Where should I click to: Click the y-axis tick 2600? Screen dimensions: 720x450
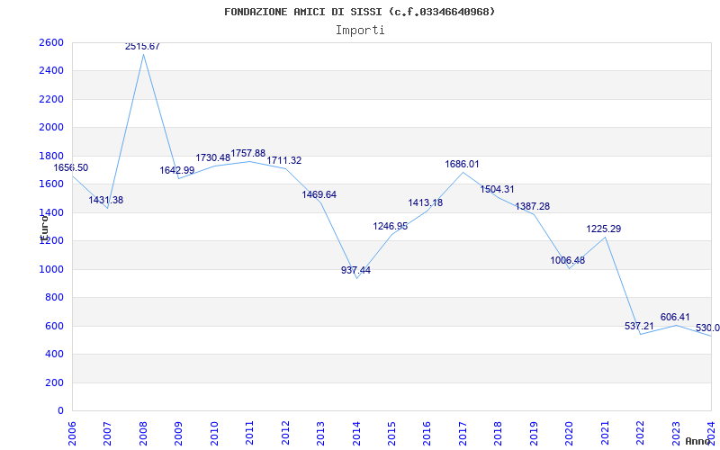point(51,42)
